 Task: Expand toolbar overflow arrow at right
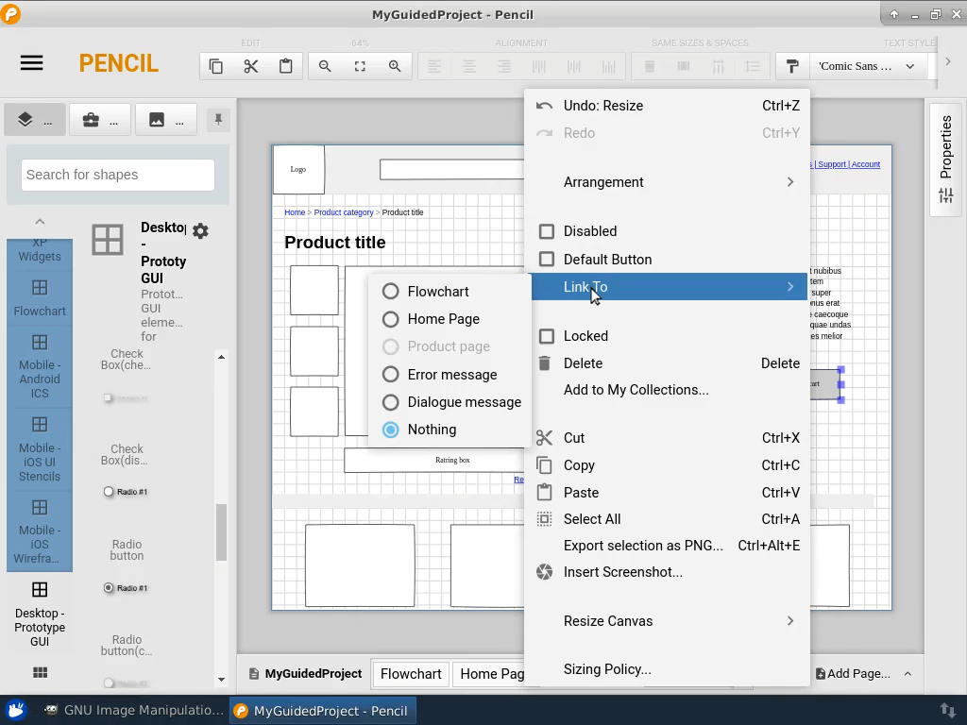[x=948, y=61]
